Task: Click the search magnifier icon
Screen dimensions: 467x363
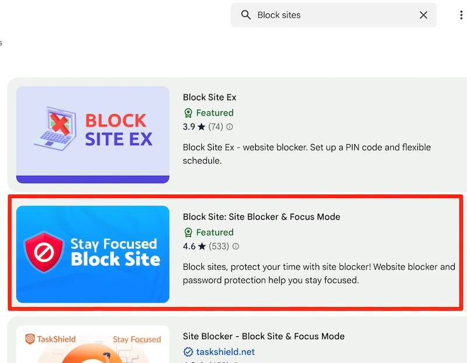Action: [x=246, y=15]
